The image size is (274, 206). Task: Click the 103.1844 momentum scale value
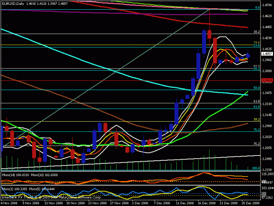267,188
